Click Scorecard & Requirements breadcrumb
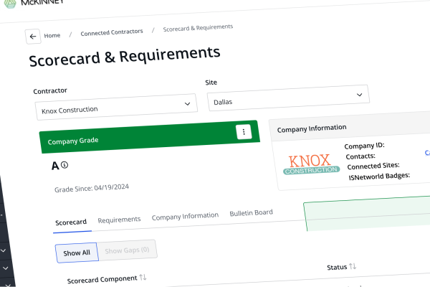The height and width of the screenshot is (287, 430). pyautogui.click(x=198, y=28)
